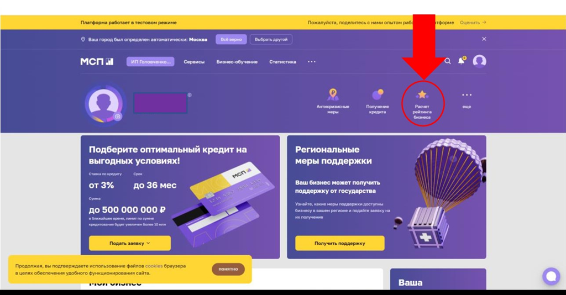Open the Сервисы menu item
The width and height of the screenshot is (566, 295).
pyautogui.click(x=194, y=62)
